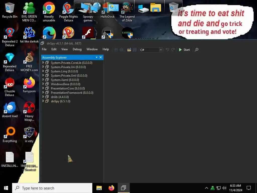The width and height of the screenshot is (257, 193).
Task: Click the Undo arrow in dnSpy toolbar
Action: click(x=167, y=50)
